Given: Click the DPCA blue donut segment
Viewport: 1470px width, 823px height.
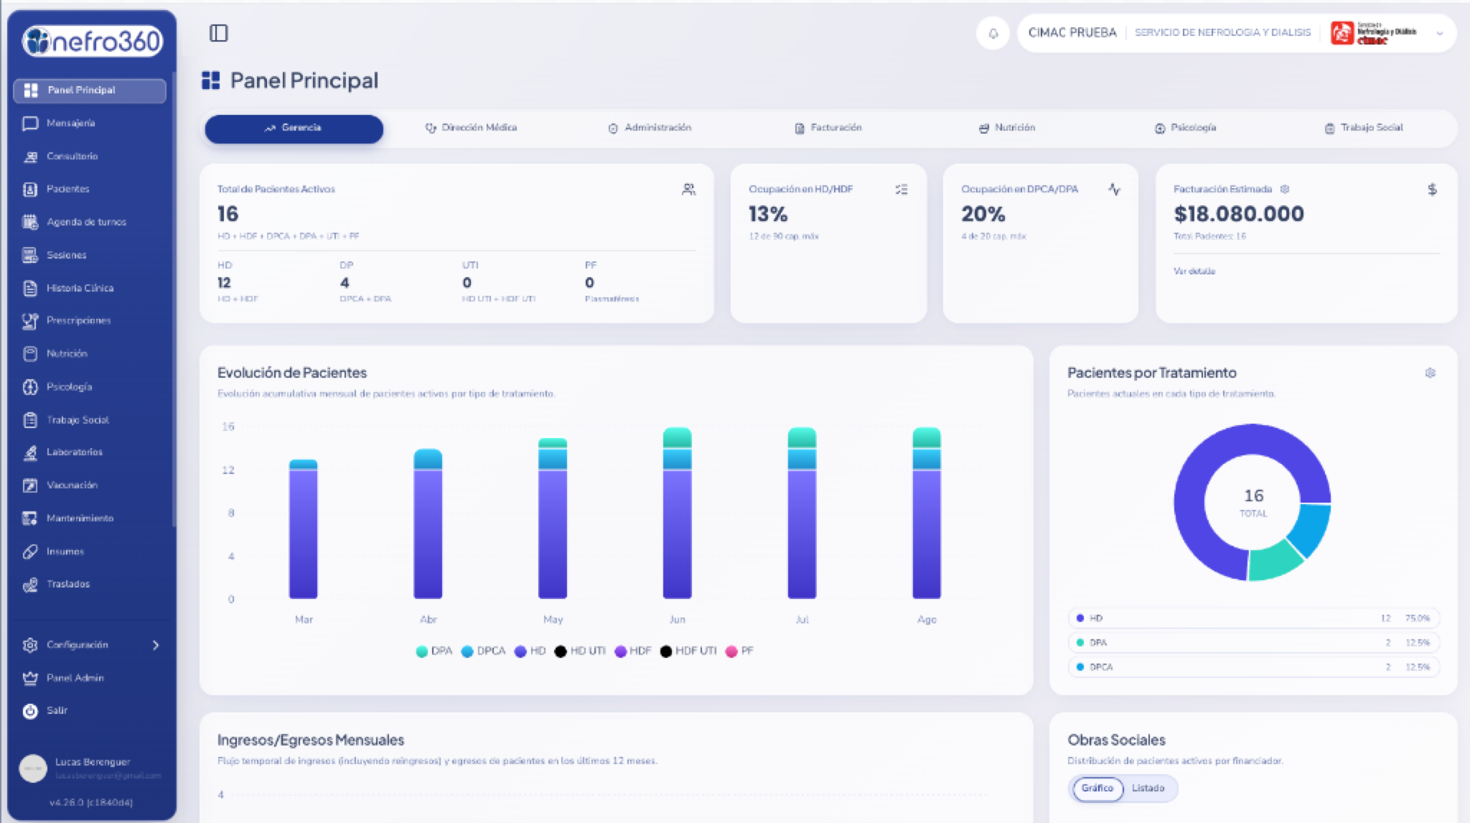Looking at the screenshot, I should tap(1312, 528).
